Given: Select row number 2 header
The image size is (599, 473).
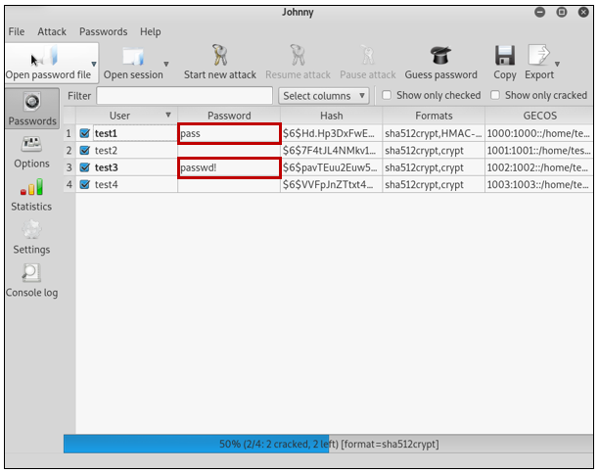Looking at the screenshot, I should point(69,150).
